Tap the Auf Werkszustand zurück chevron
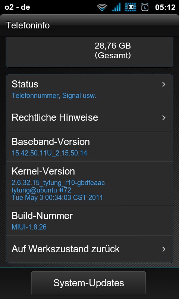This screenshot has width=179, height=299. (164, 249)
